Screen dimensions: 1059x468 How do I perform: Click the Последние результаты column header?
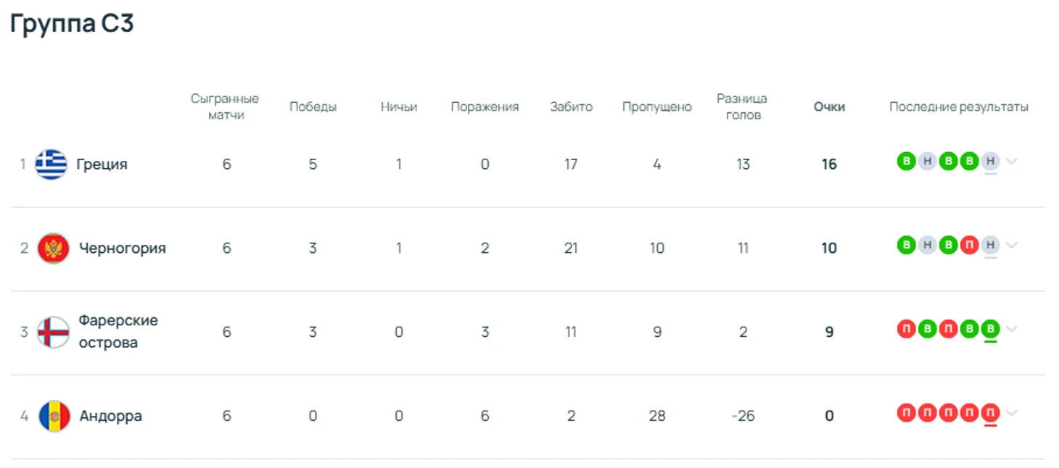[958, 106]
